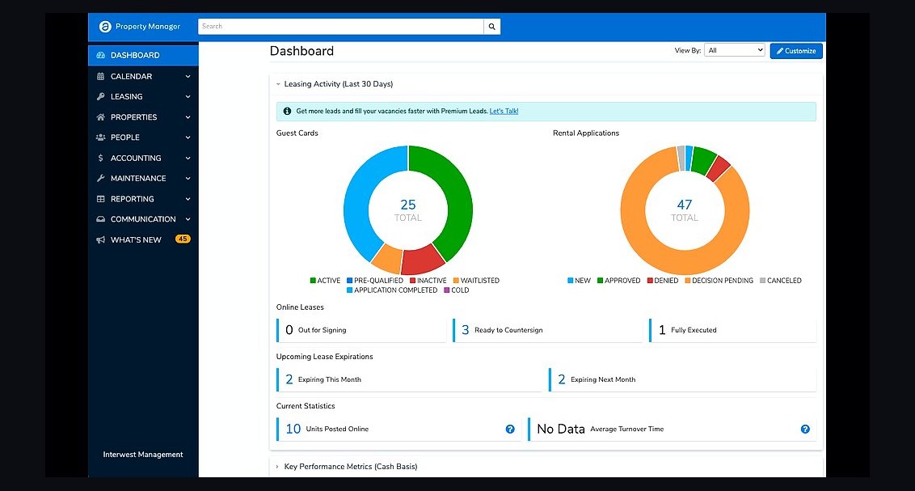The width and height of the screenshot is (915, 491).
Task: Click the Property Manager logo icon
Action: [x=105, y=26]
